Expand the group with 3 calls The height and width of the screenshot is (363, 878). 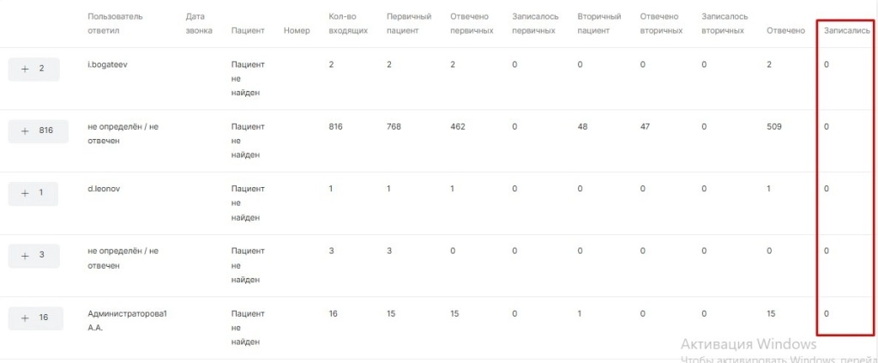[x=33, y=256]
